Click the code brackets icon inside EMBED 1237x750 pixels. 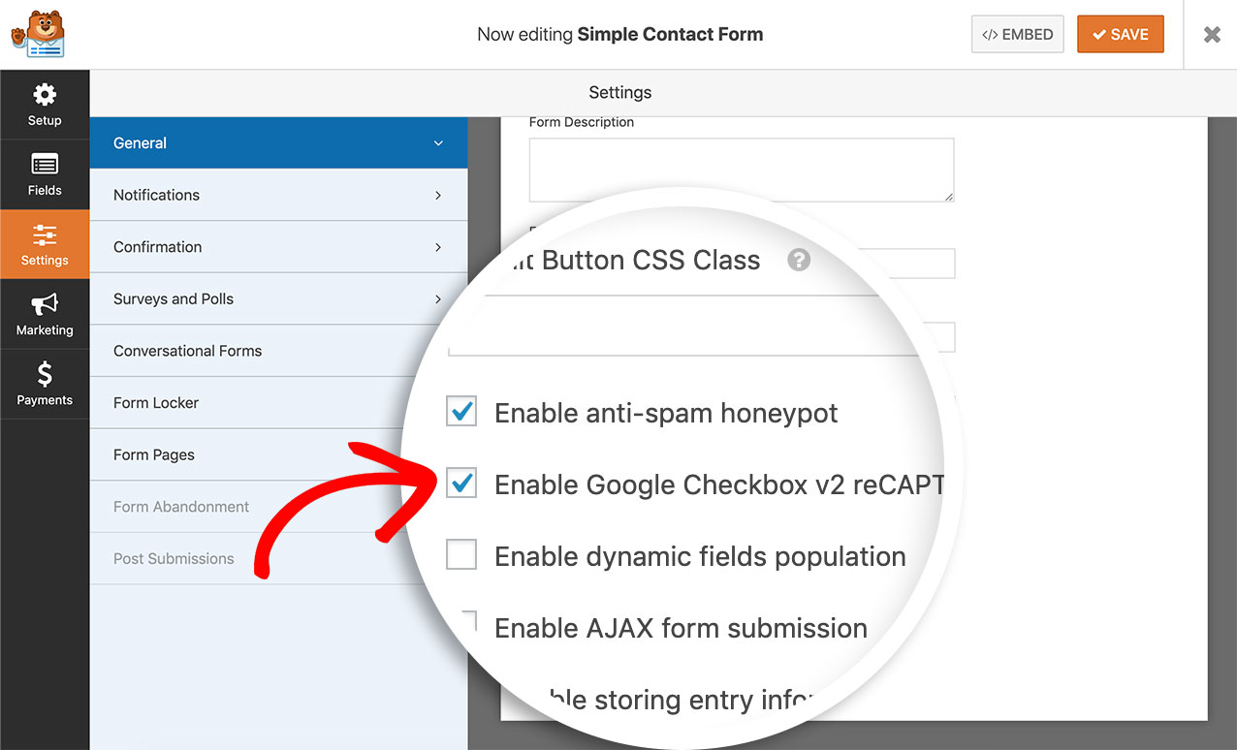pyautogui.click(x=988, y=34)
